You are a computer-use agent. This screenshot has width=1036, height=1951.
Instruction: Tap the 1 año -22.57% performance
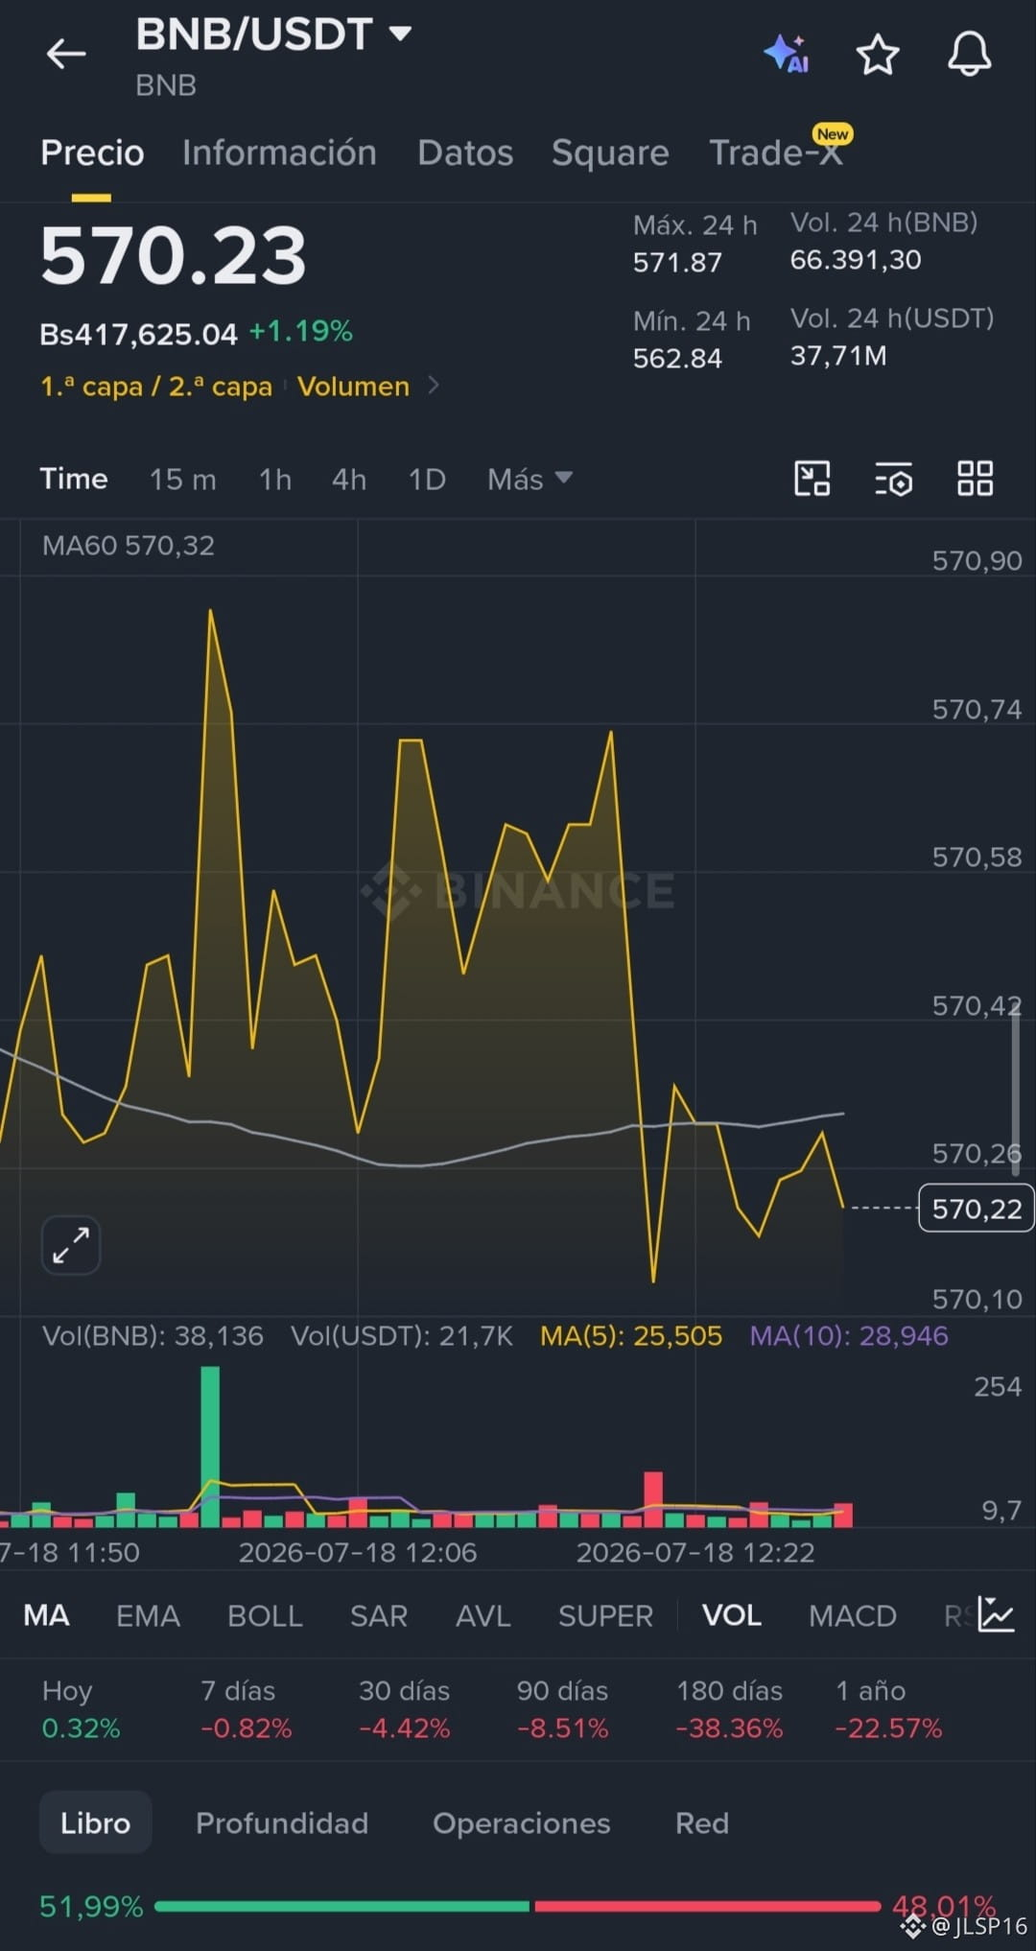pyautogui.click(x=888, y=1709)
